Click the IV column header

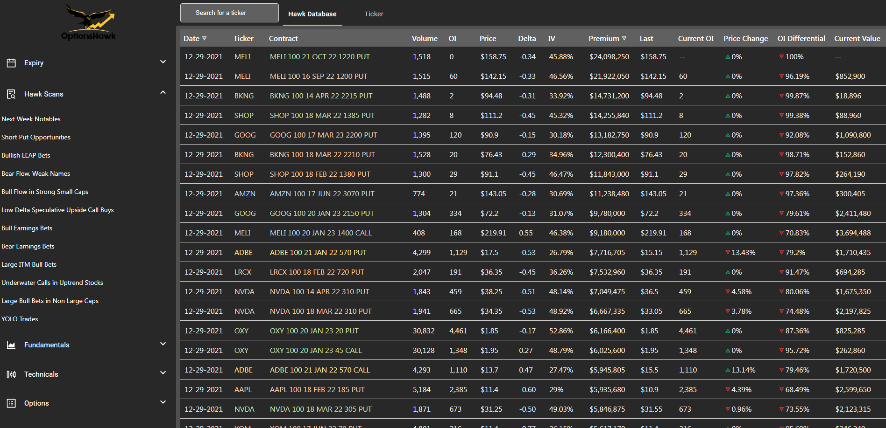tap(552, 39)
